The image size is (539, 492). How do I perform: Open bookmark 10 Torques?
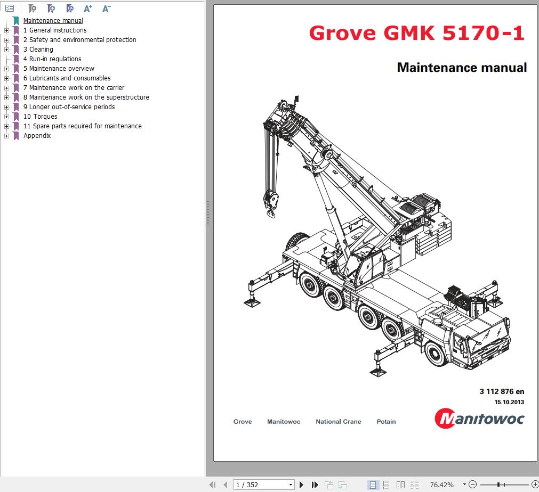40,117
